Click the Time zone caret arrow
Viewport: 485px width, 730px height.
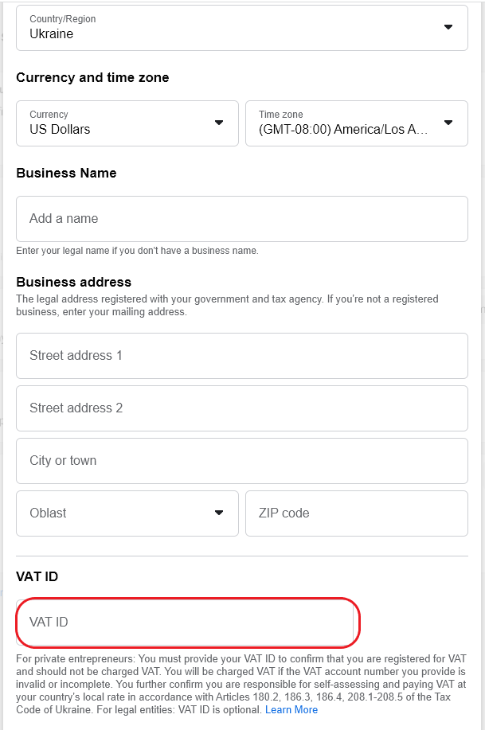point(448,123)
